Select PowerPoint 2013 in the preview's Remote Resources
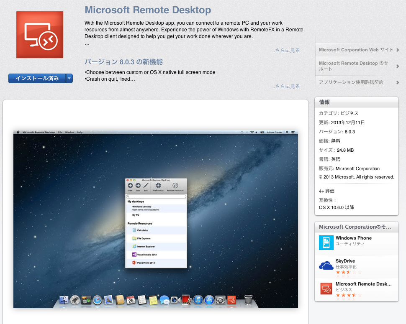Screen dimensions: 406x324 click(x=156, y=263)
